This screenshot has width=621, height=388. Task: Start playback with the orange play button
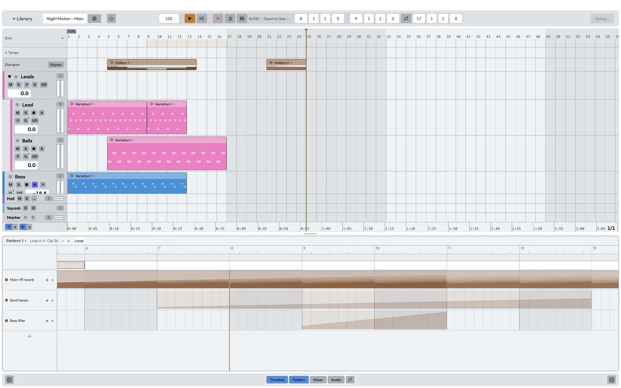(190, 19)
